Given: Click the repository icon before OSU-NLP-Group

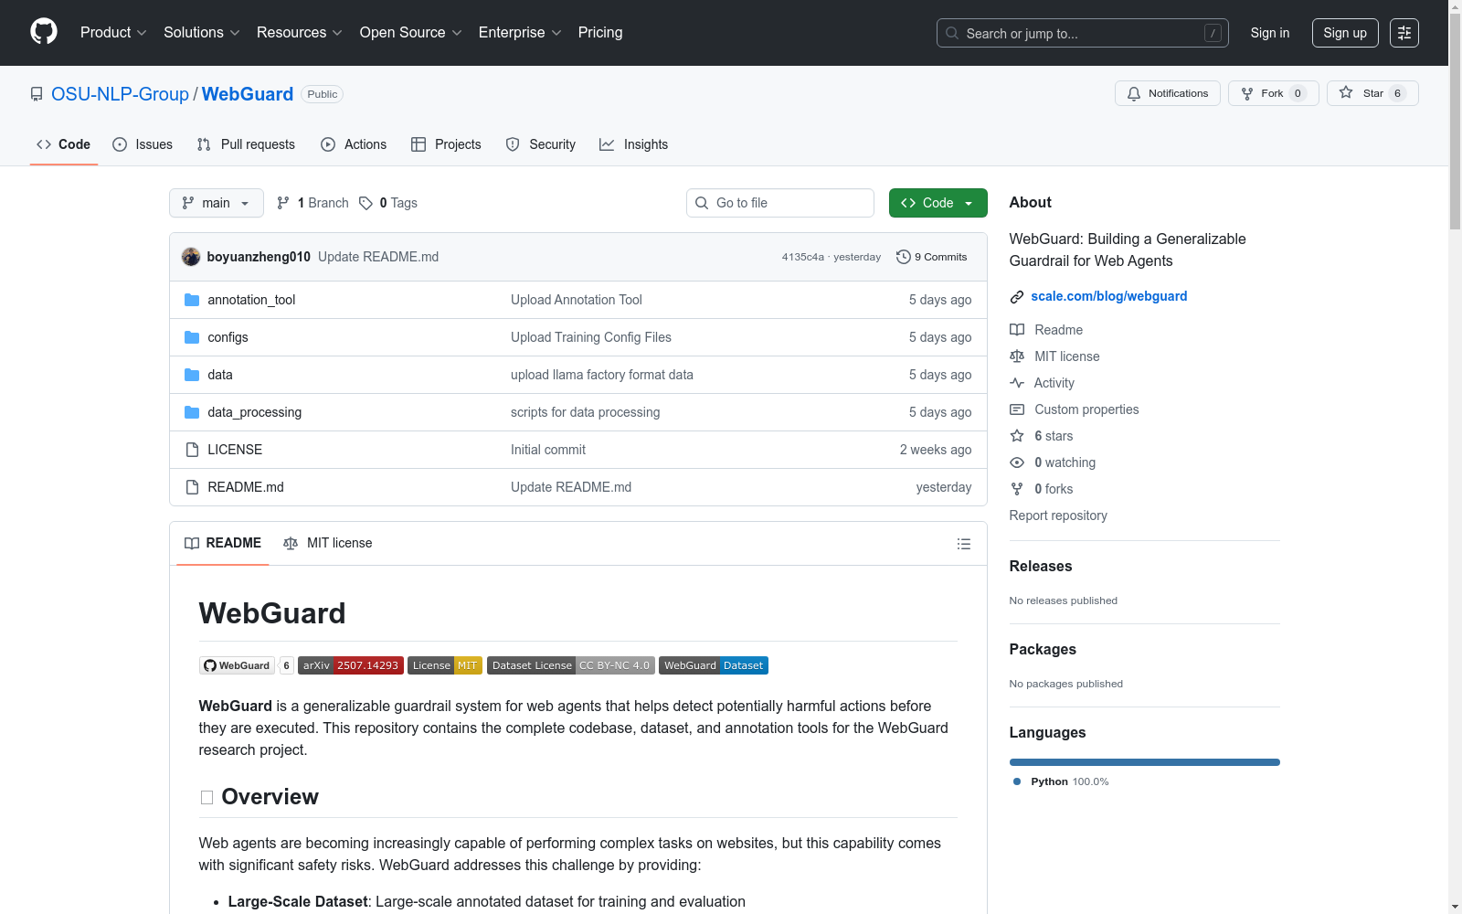Looking at the screenshot, I should (37, 94).
